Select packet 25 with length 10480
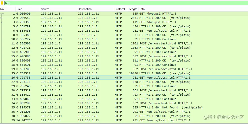This screenshot has width=248, height=124. point(124,73)
